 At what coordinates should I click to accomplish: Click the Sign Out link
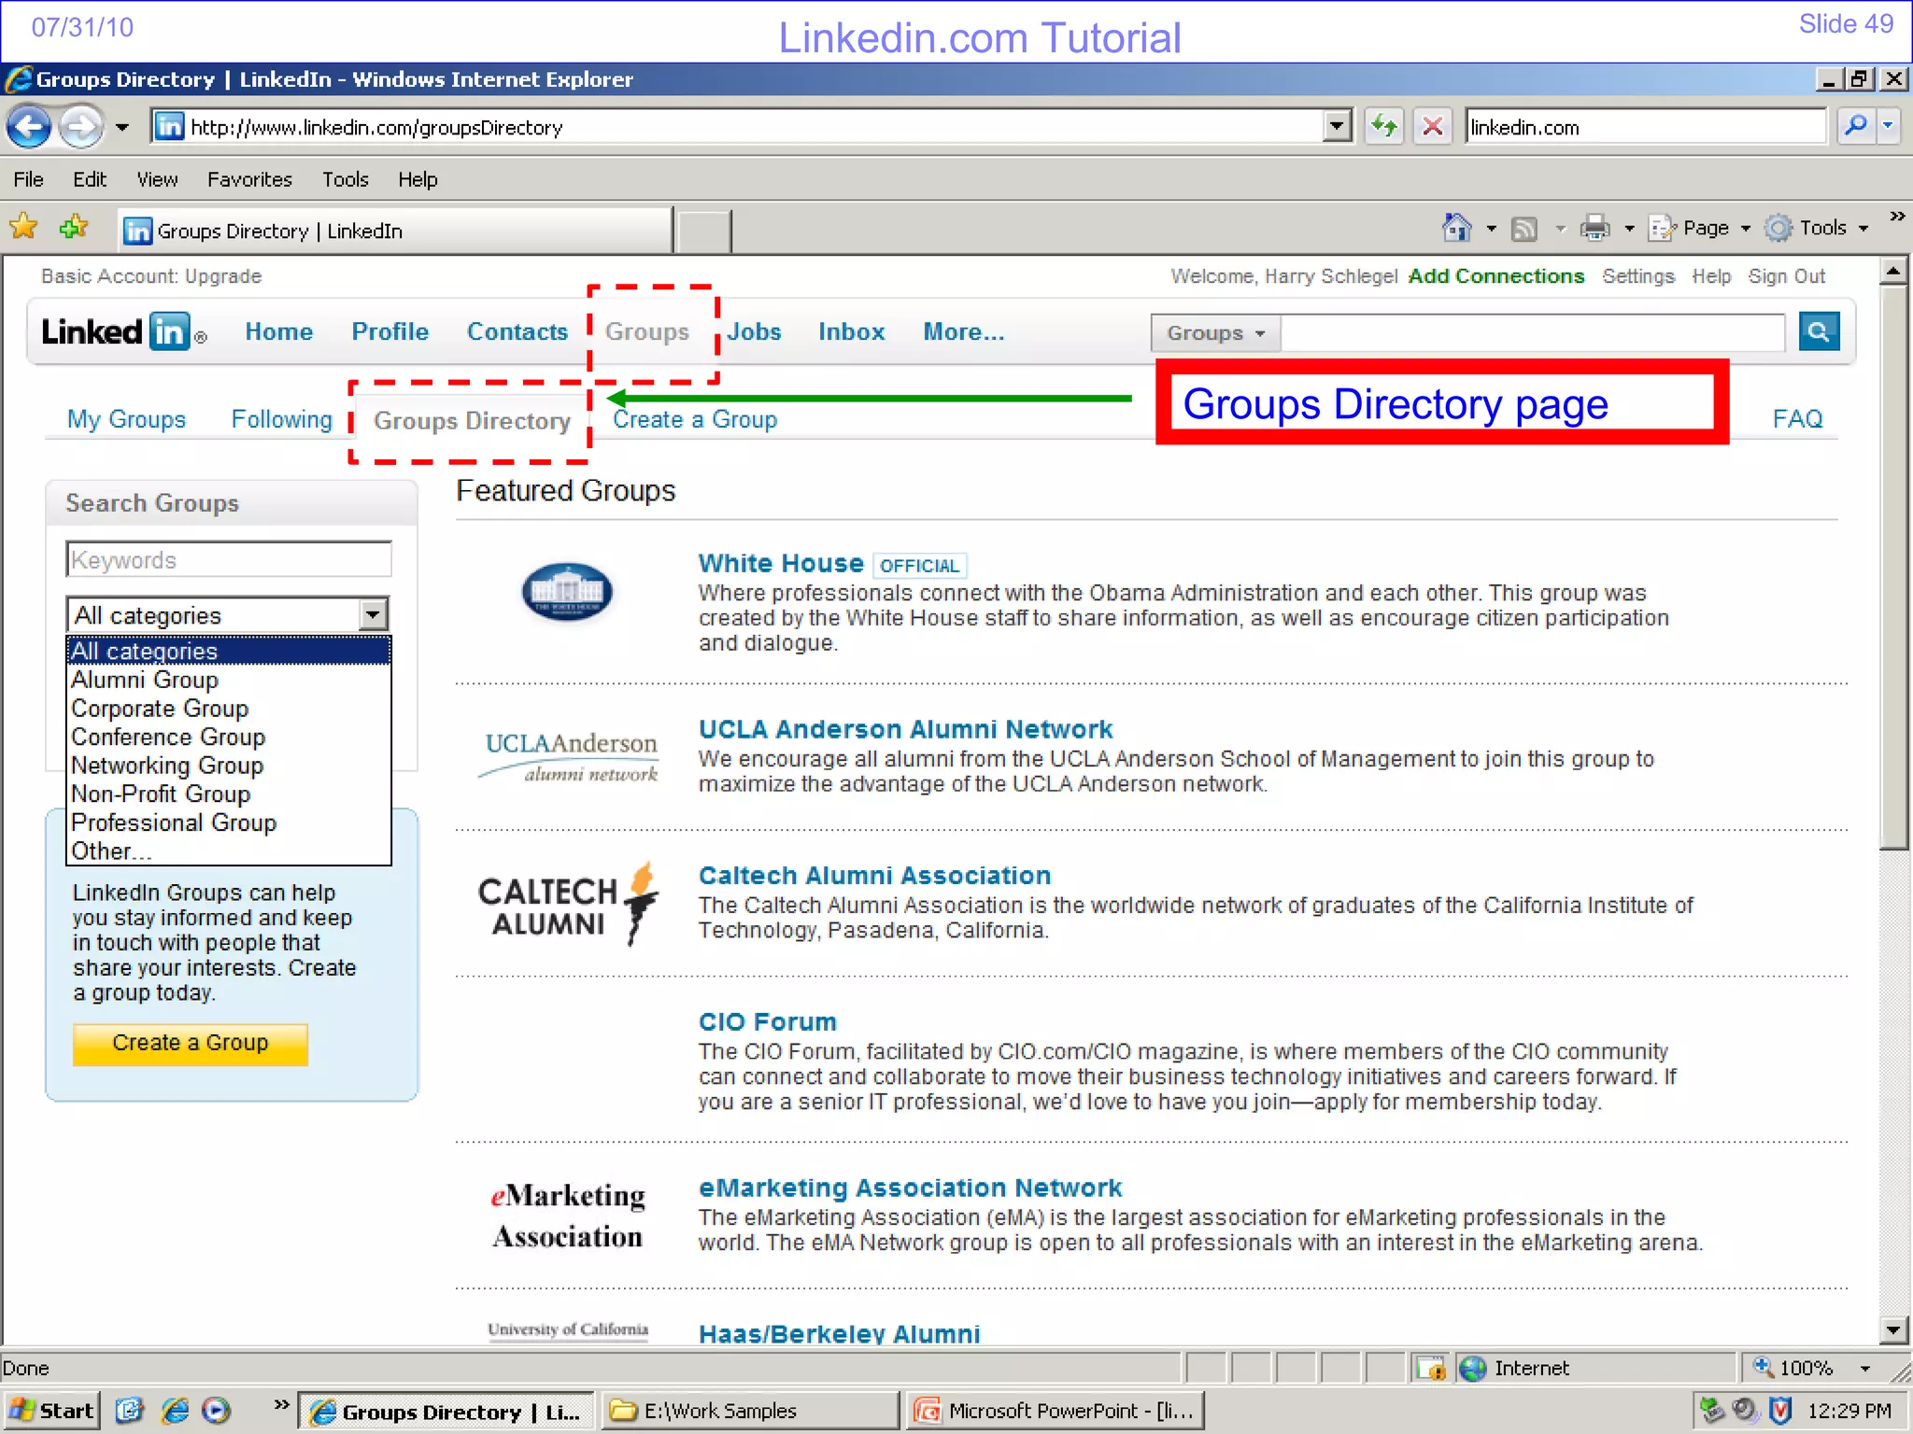(x=1786, y=276)
